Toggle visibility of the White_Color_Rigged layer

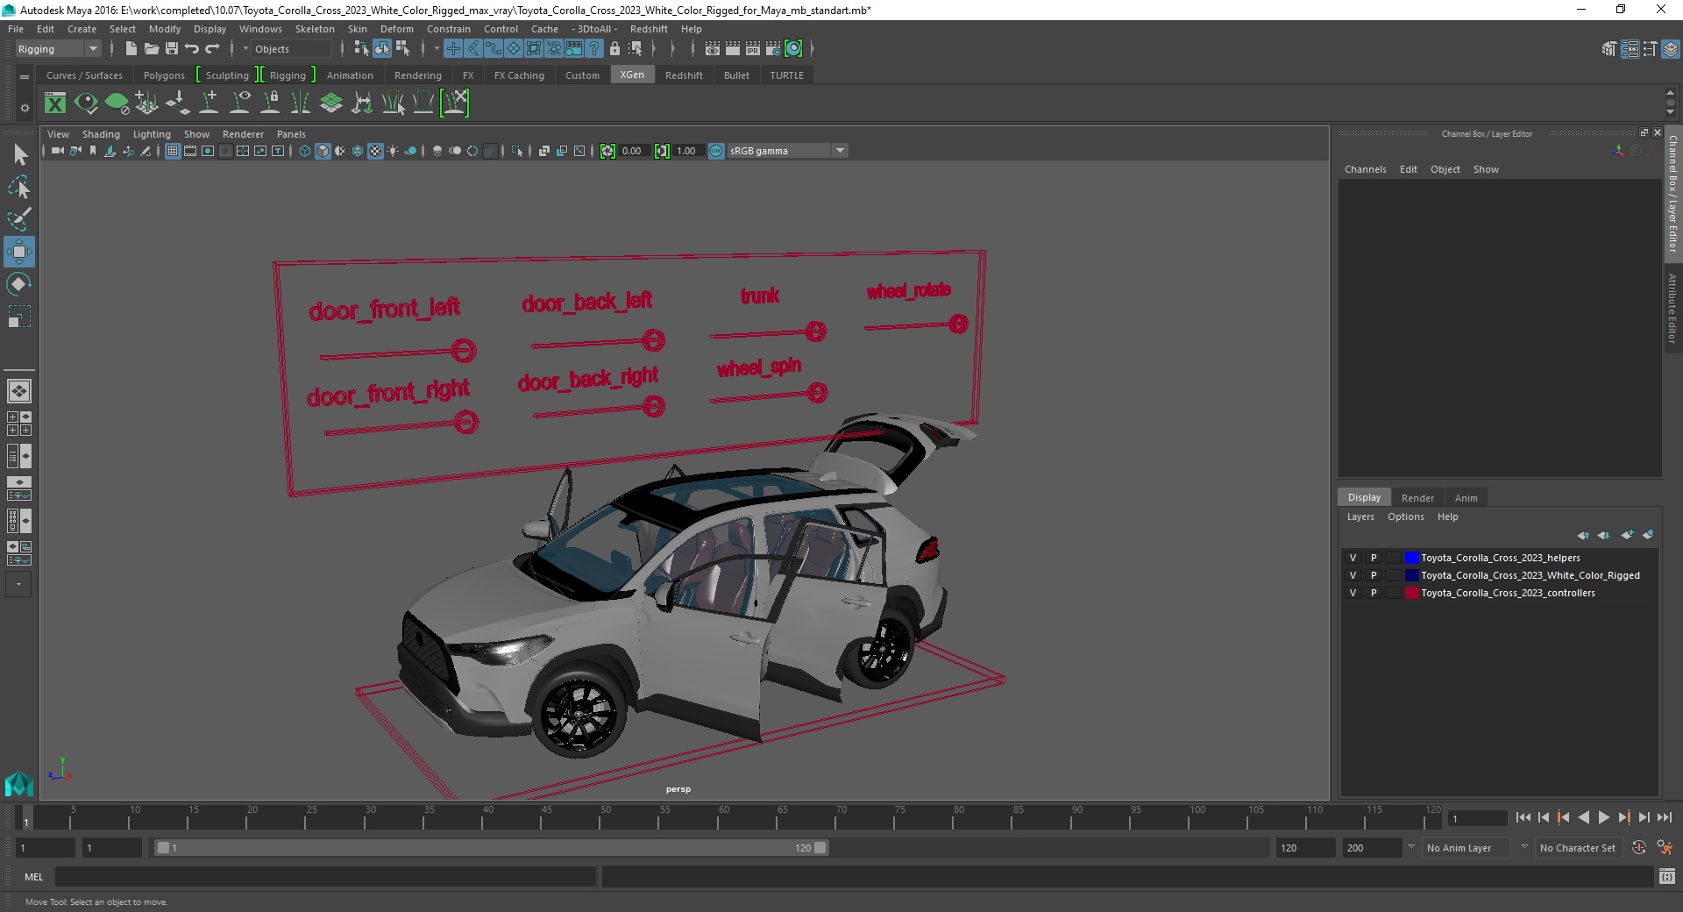[x=1353, y=575]
